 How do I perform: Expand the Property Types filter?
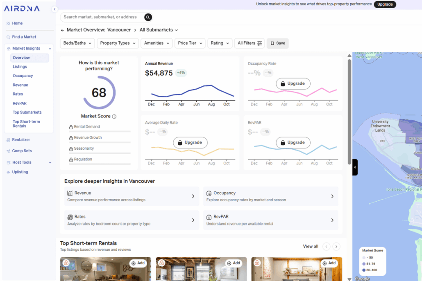(x=118, y=43)
